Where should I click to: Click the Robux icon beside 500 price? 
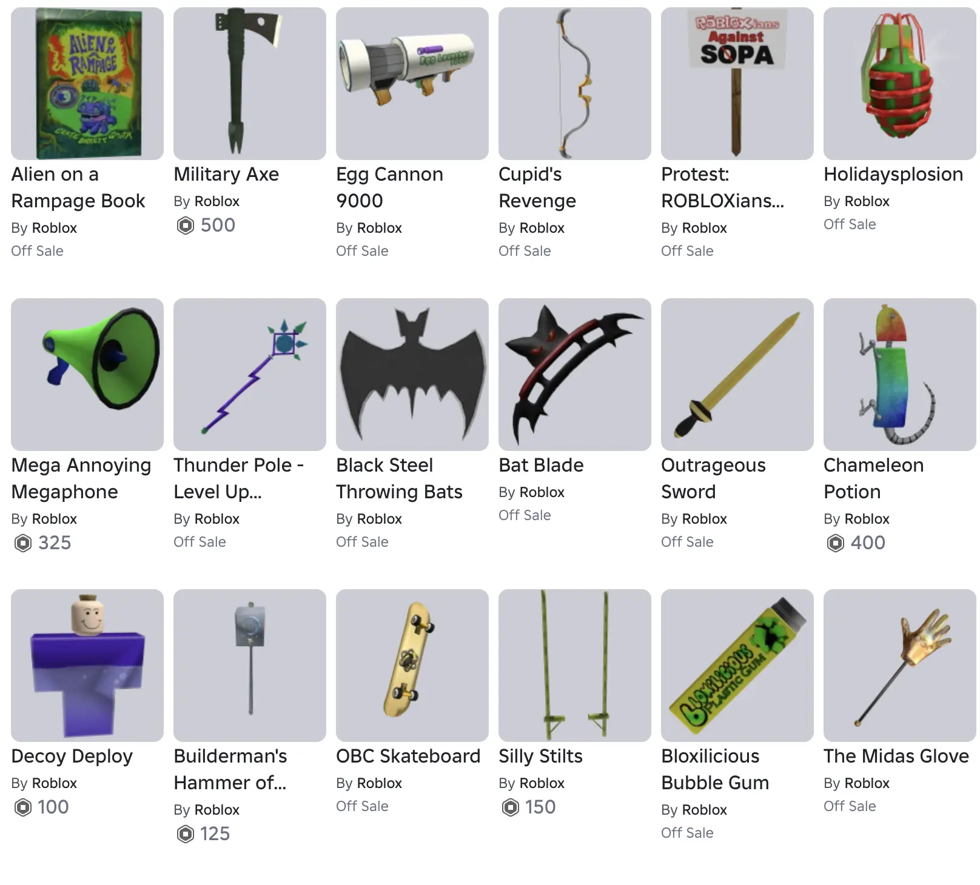[186, 225]
